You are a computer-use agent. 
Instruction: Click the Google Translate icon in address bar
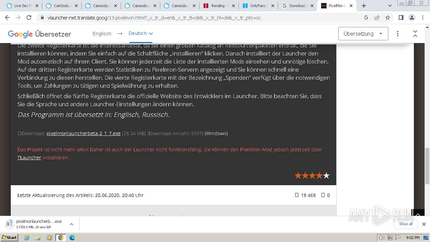pyautogui.click(x=366, y=17)
